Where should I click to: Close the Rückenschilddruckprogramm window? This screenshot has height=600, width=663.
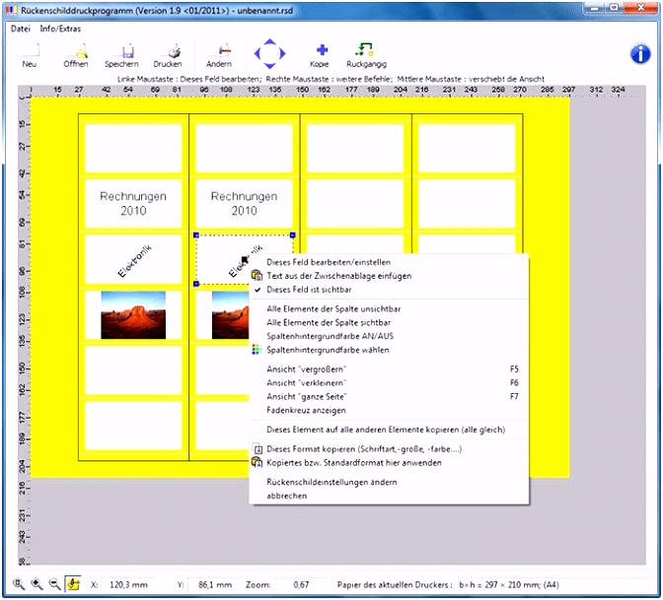(640, 8)
